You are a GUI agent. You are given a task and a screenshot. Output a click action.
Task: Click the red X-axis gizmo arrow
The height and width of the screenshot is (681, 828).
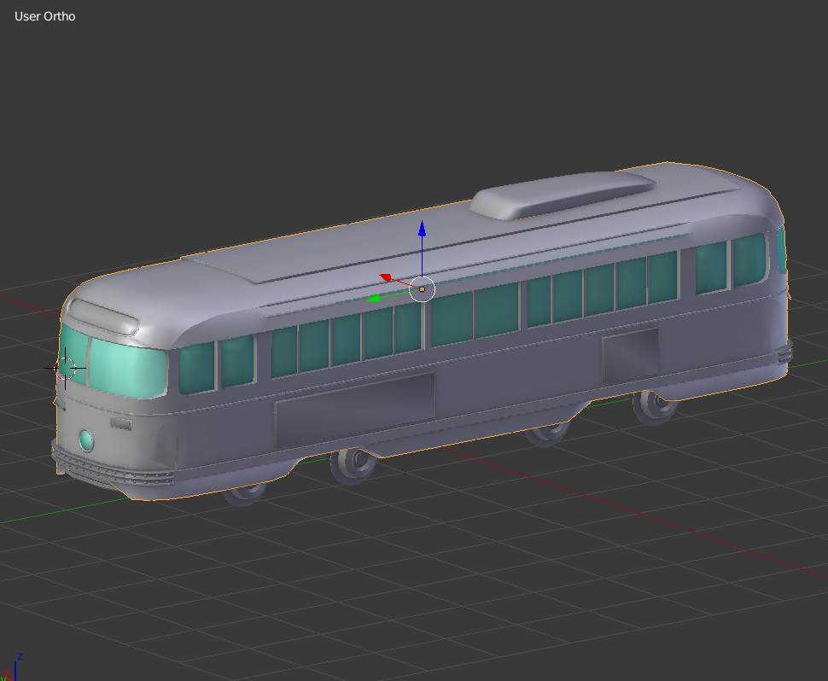click(x=386, y=277)
